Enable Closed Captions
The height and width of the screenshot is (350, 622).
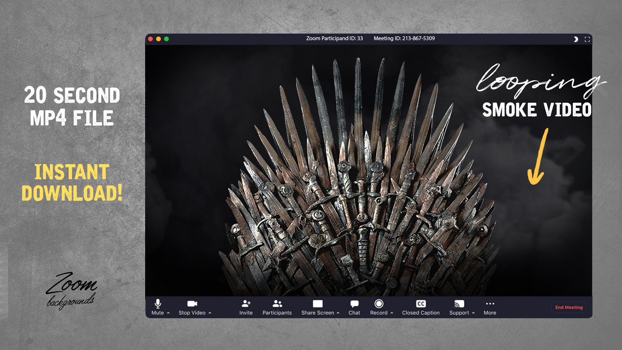tap(420, 307)
